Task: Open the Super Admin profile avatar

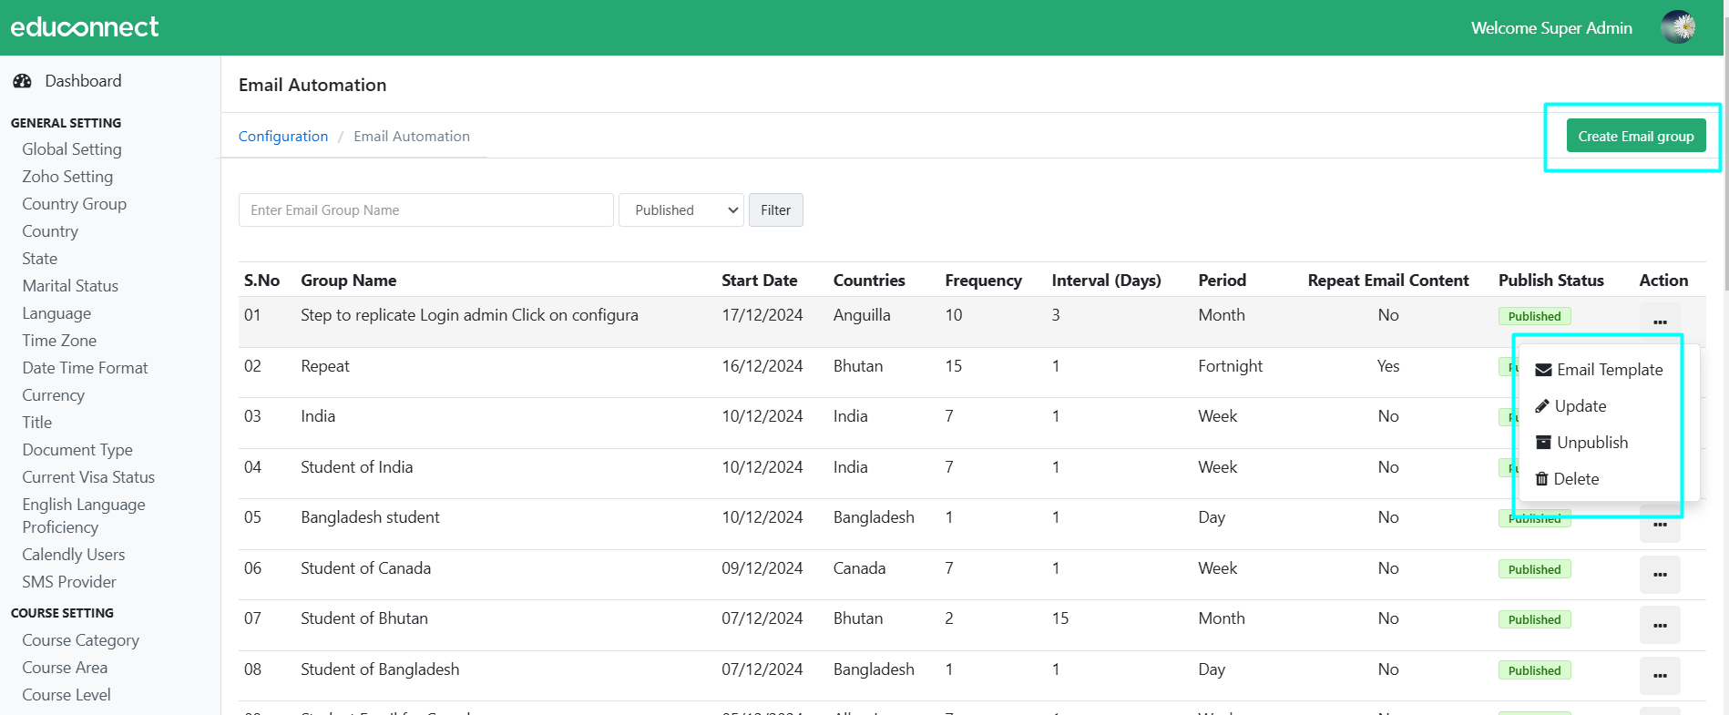Action: (x=1678, y=27)
